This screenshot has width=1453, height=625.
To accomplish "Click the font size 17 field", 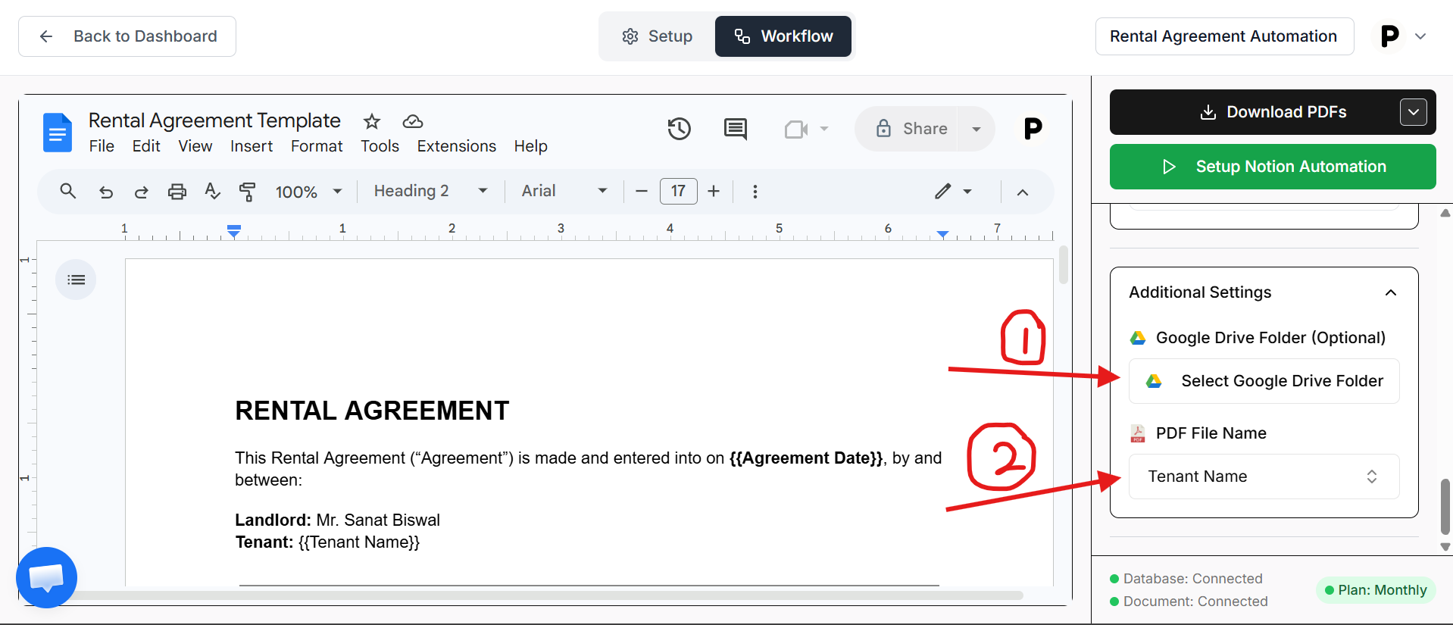I will (x=678, y=191).
